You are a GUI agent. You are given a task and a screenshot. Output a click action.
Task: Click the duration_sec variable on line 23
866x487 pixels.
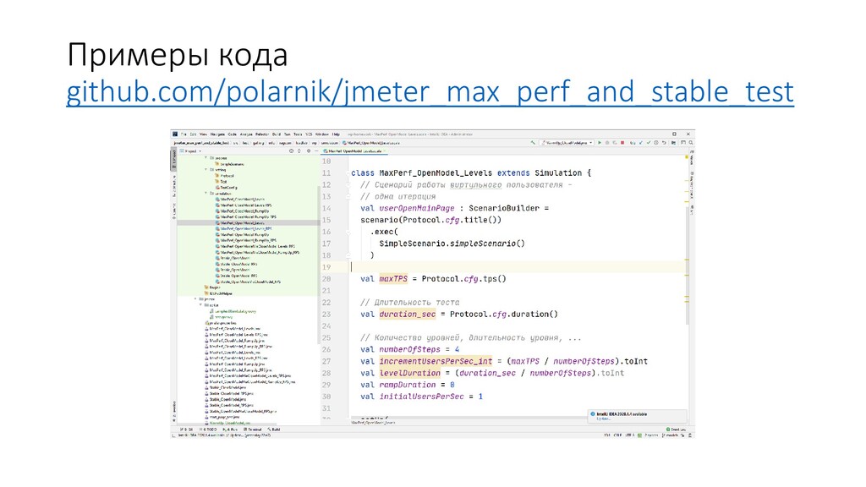pos(408,315)
